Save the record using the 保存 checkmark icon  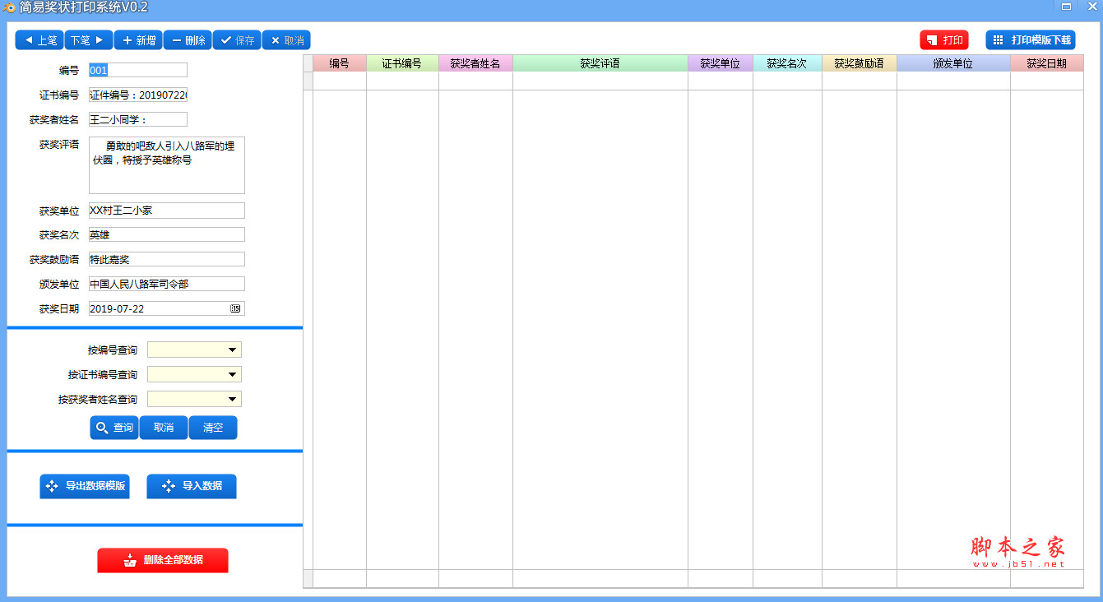[x=225, y=39]
